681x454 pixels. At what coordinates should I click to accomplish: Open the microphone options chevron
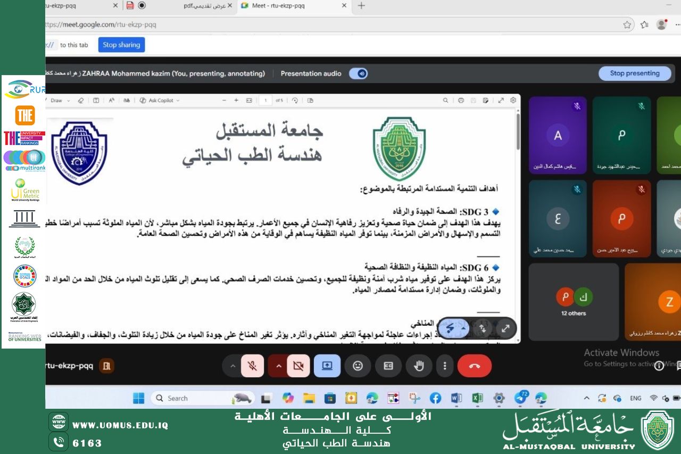[233, 366]
